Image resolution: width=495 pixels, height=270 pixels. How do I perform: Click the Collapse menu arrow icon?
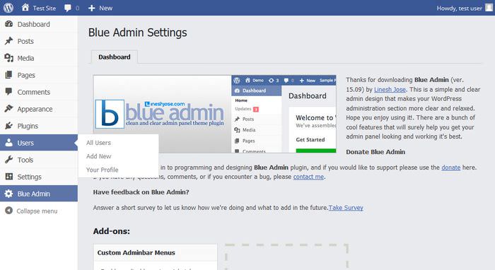pos(8,211)
